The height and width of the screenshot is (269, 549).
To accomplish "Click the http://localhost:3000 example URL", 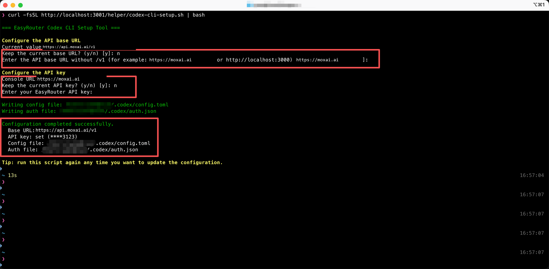I will coord(257,60).
